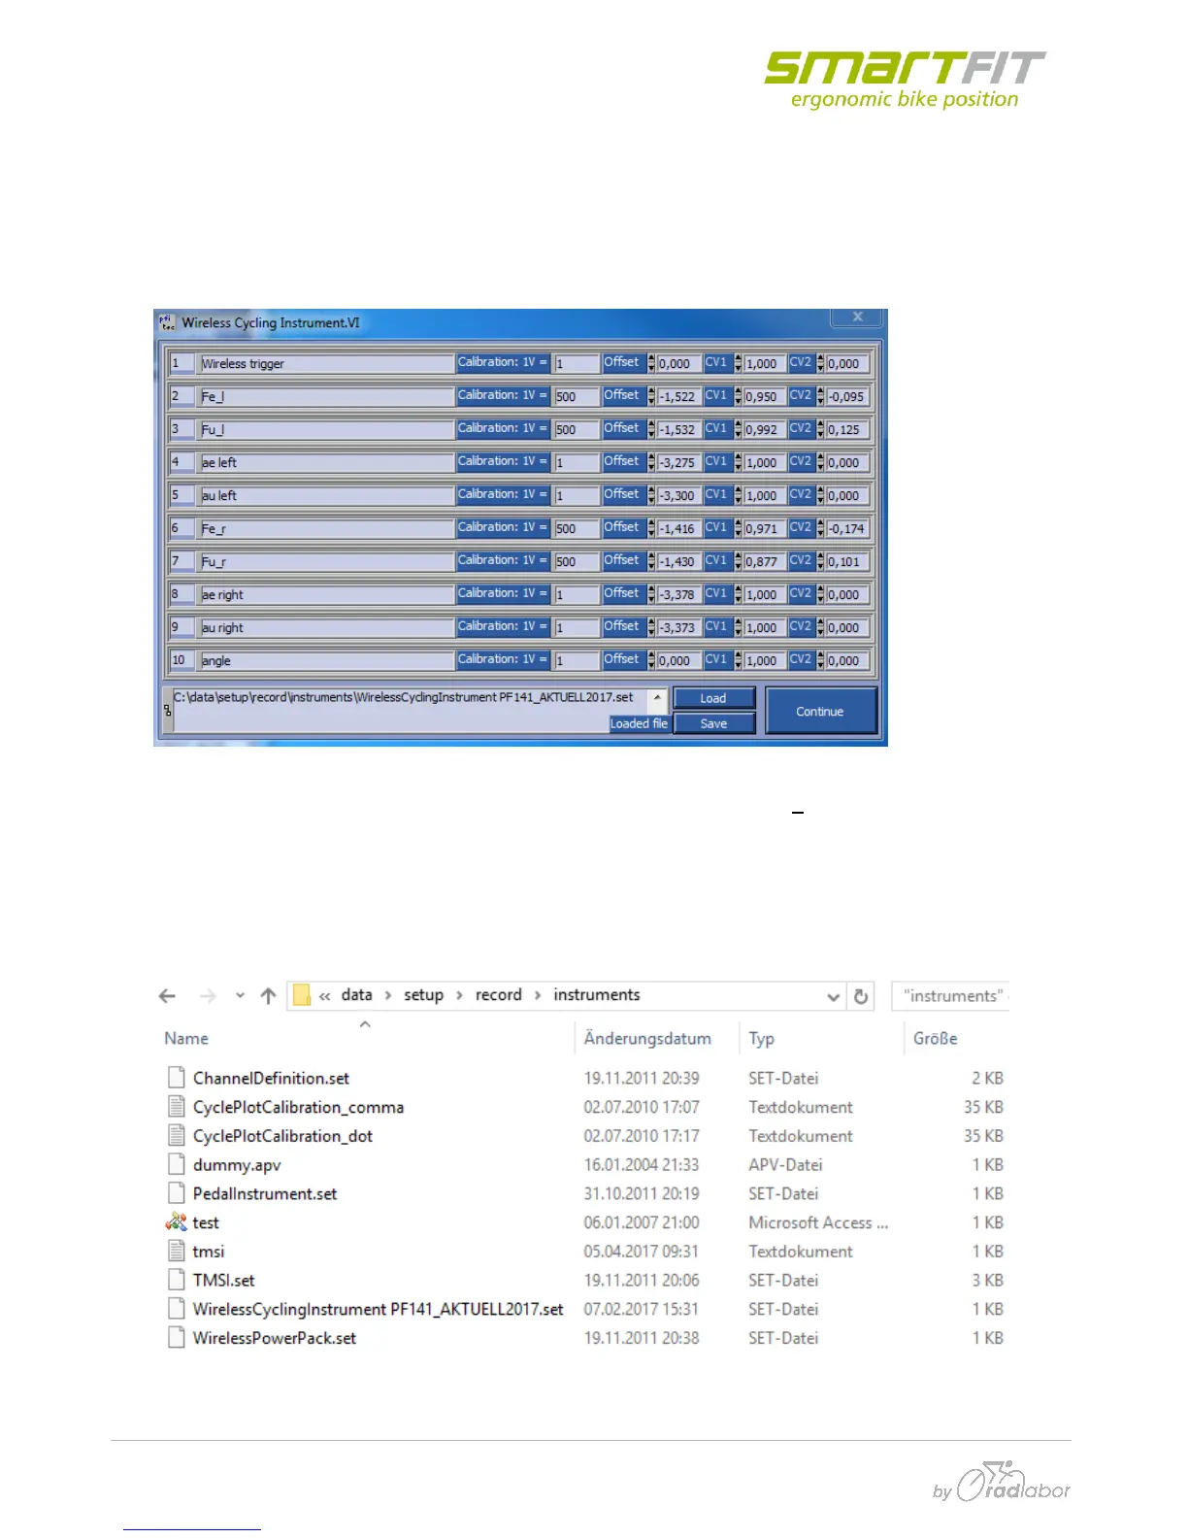Go back in the file explorer
Viewport: 1188px width, 1538px height.
[167, 995]
